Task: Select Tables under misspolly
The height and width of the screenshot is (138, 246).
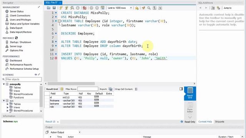Action: pos(17,88)
